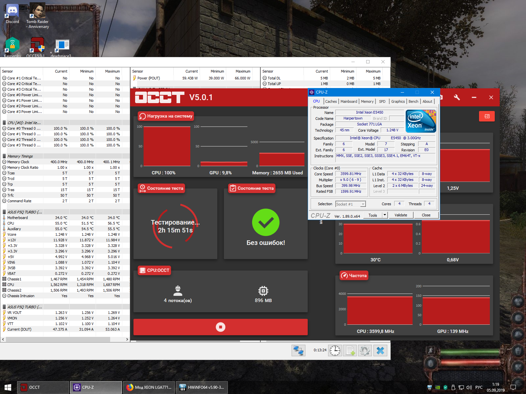Click the Kaspersky shield tray icon
The height and width of the screenshot is (394, 526).
pos(445,387)
